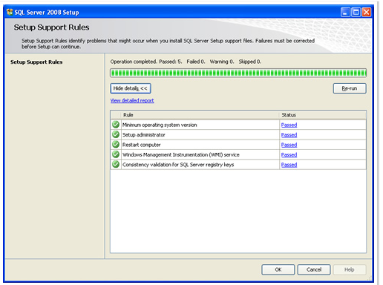
Task: Sort by the Status column header
Action: [x=323, y=115]
